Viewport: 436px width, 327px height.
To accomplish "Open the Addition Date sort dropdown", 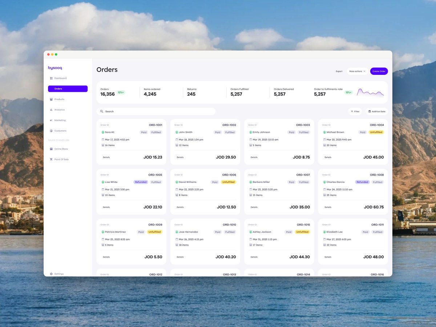I will 377,112.
